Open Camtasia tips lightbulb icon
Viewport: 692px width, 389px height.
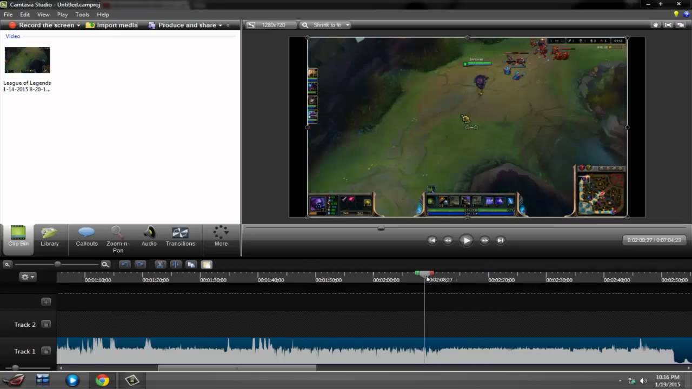pyautogui.click(x=676, y=15)
